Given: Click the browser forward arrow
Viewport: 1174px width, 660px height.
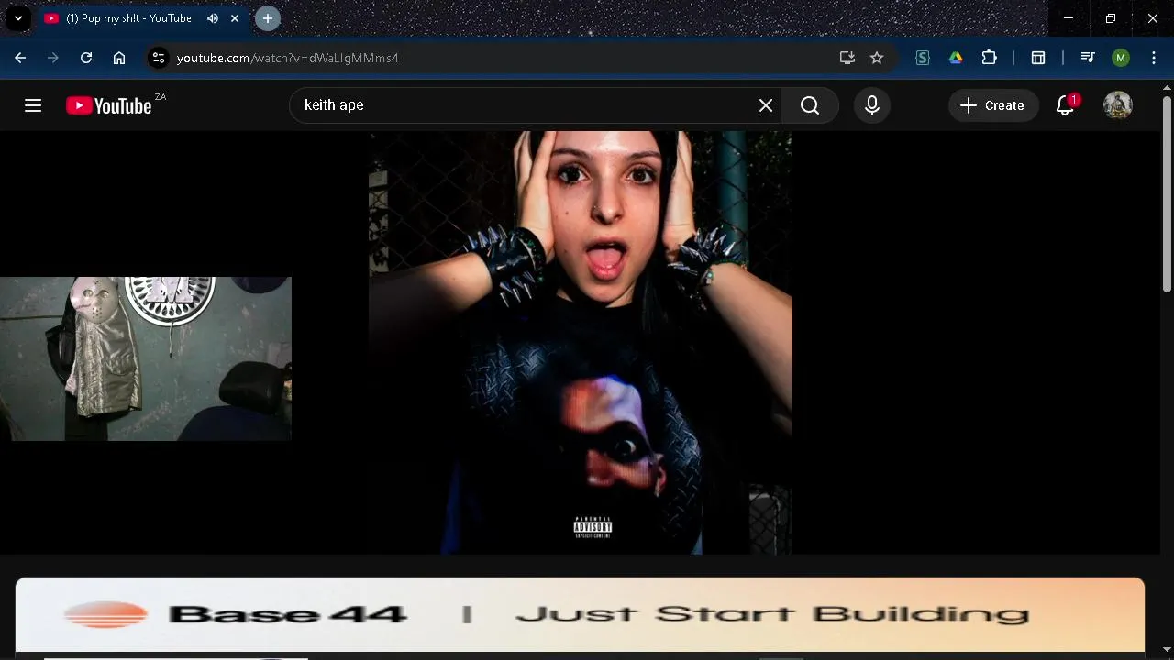Looking at the screenshot, I should [x=53, y=58].
